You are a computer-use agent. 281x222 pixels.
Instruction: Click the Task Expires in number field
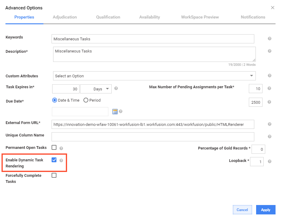pyautogui.click(x=66, y=89)
